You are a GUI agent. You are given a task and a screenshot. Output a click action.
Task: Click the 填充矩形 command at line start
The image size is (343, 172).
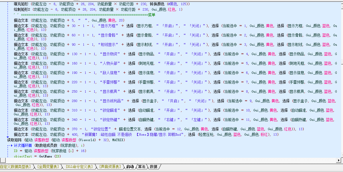[x=21, y=4]
